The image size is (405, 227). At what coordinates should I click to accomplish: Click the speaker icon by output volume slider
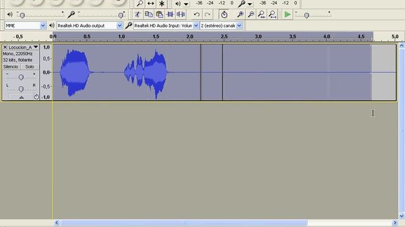pos(10,15)
